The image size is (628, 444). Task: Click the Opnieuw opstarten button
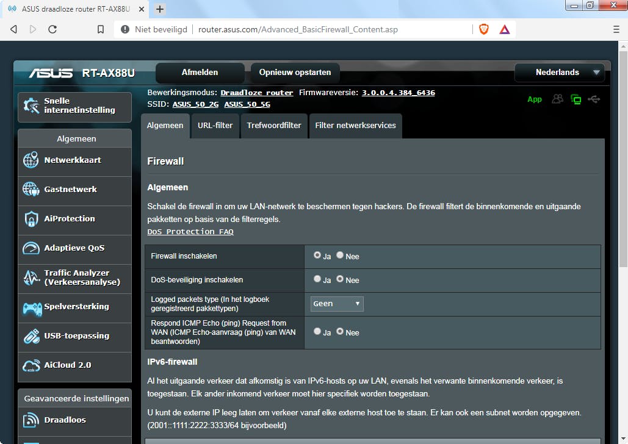click(x=295, y=73)
